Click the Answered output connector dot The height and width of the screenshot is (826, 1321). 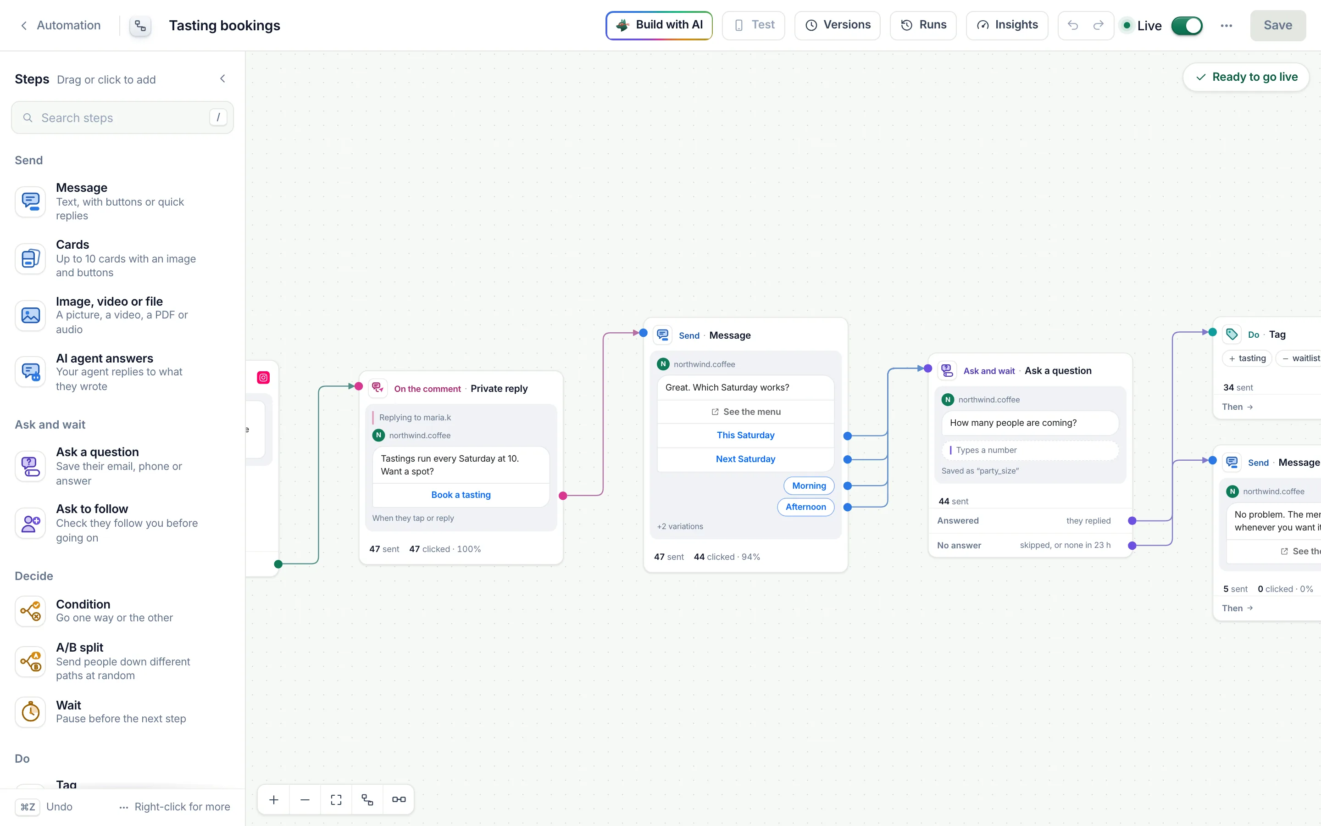click(x=1132, y=521)
